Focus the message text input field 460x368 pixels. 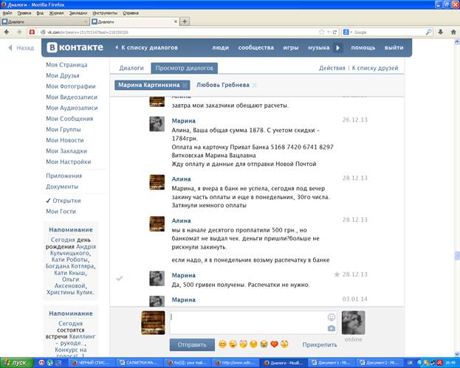click(x=253, y=322)
